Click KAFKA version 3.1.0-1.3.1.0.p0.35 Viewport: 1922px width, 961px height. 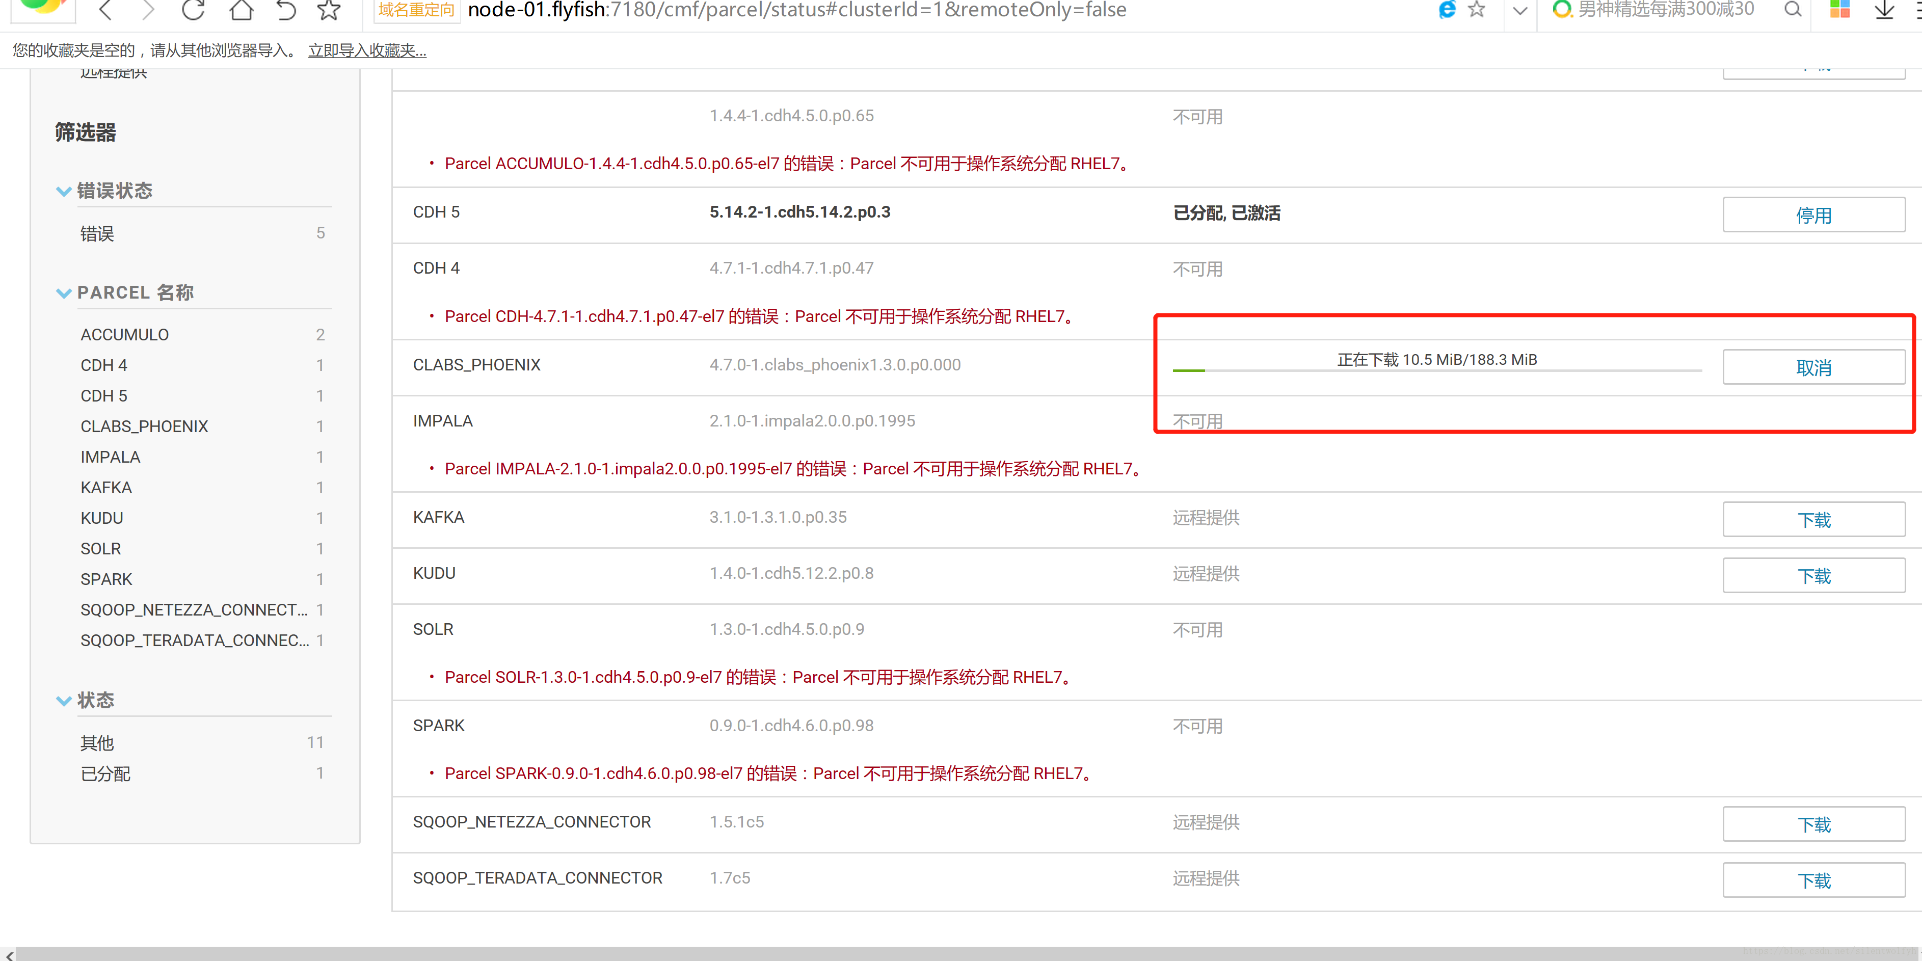[778, 518]
